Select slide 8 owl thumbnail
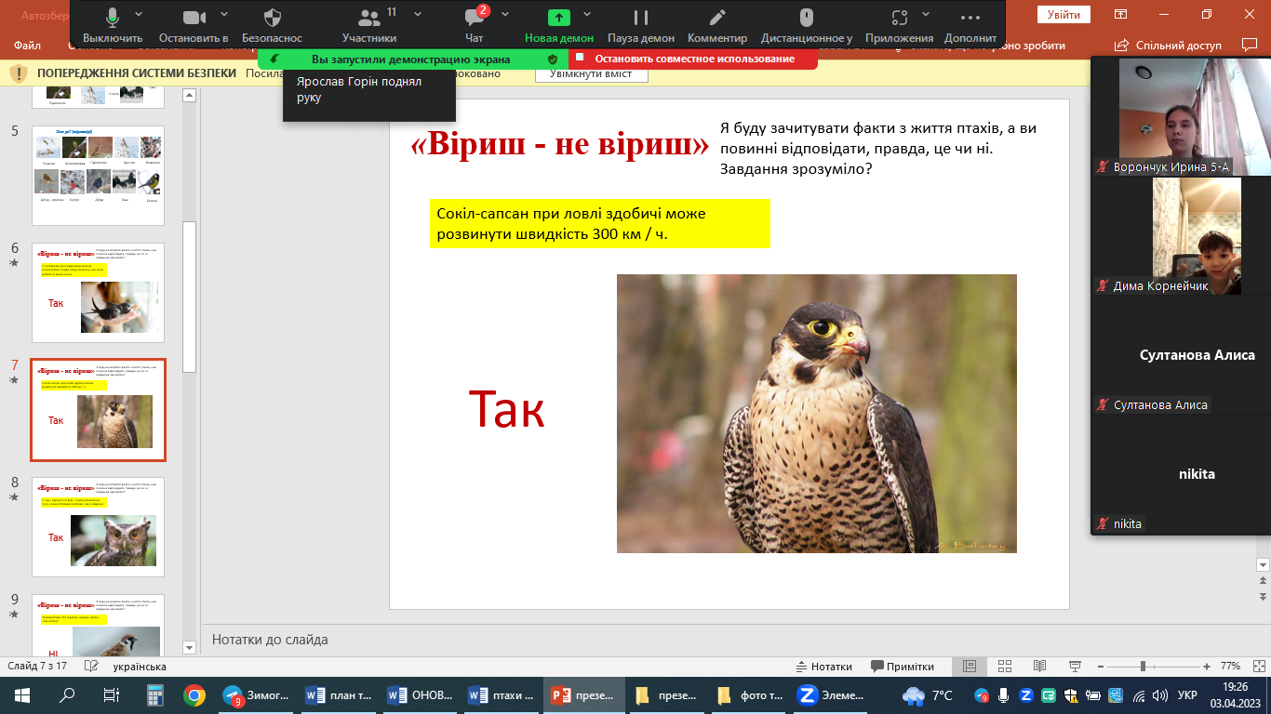1271x714 pixels. tap(98, 527)
